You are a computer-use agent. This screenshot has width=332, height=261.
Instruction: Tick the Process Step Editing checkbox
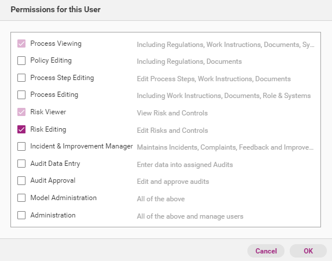click(21, 78)
